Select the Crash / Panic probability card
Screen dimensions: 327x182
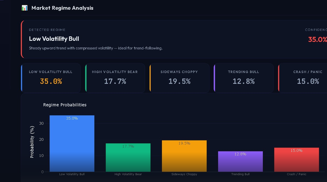click(303, 78)
